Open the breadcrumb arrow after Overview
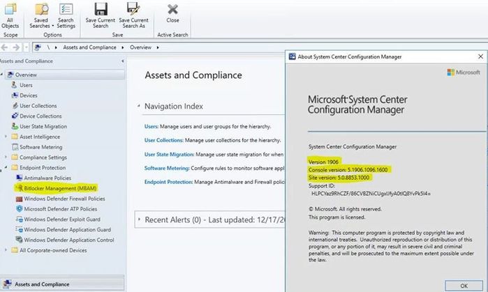The height and width of the screenshot is (292, 488). coord(158,47)
